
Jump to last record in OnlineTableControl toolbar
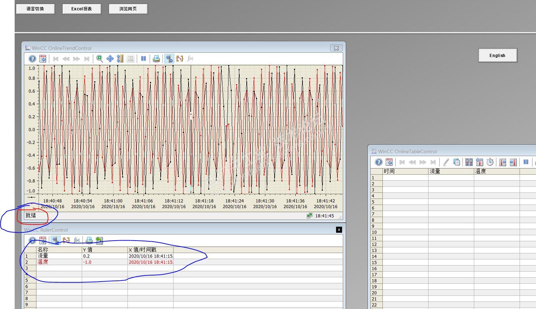pos(433,162)
